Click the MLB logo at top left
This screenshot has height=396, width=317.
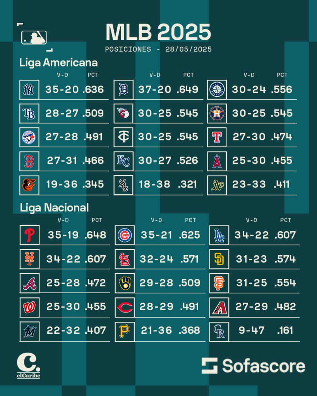click(34, 38)
